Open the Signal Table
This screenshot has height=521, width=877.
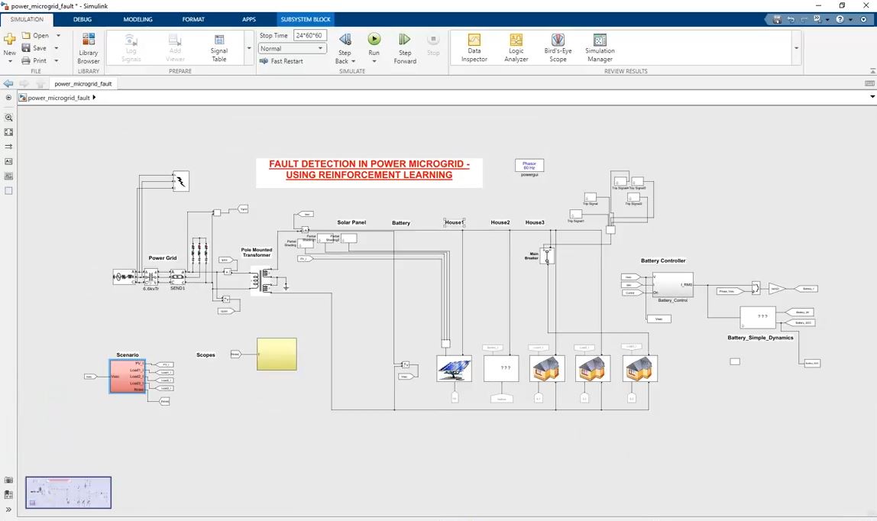coord(219,47)
